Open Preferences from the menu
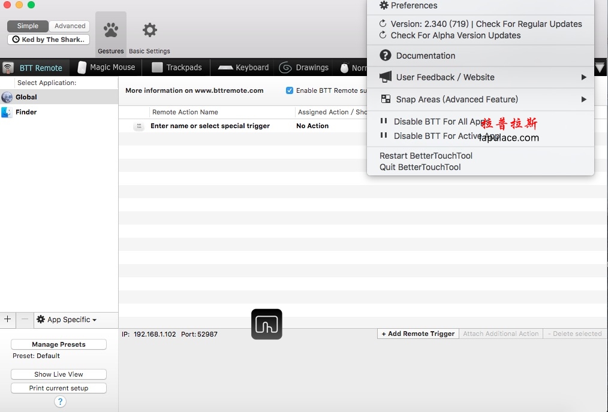Viewport: 608px width, 412px height. tap(480, 5)
